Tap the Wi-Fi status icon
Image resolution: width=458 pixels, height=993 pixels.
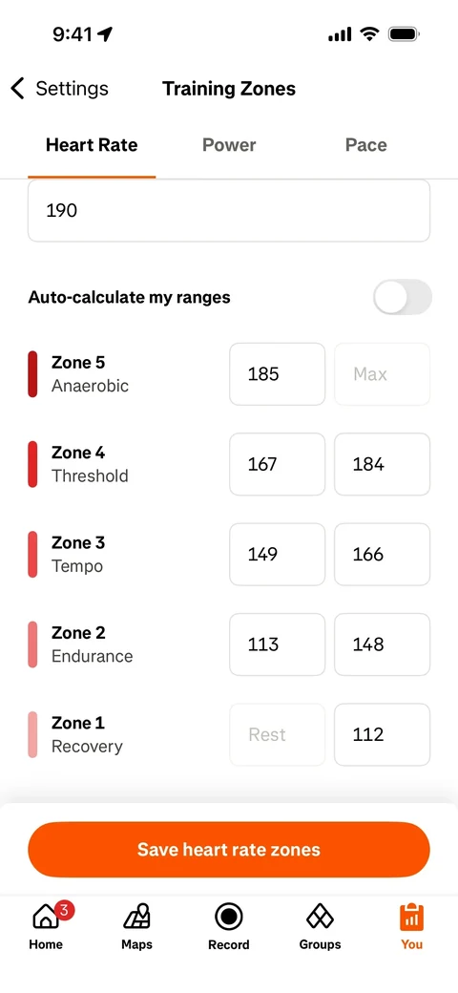369,34
